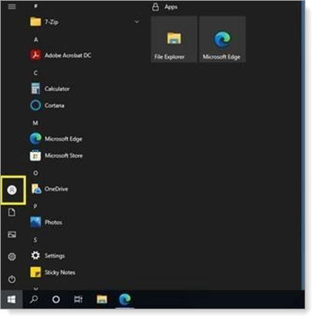317x321 pixels.
Task: Open taskbar Search magnifier
Action: click(34, 299)
